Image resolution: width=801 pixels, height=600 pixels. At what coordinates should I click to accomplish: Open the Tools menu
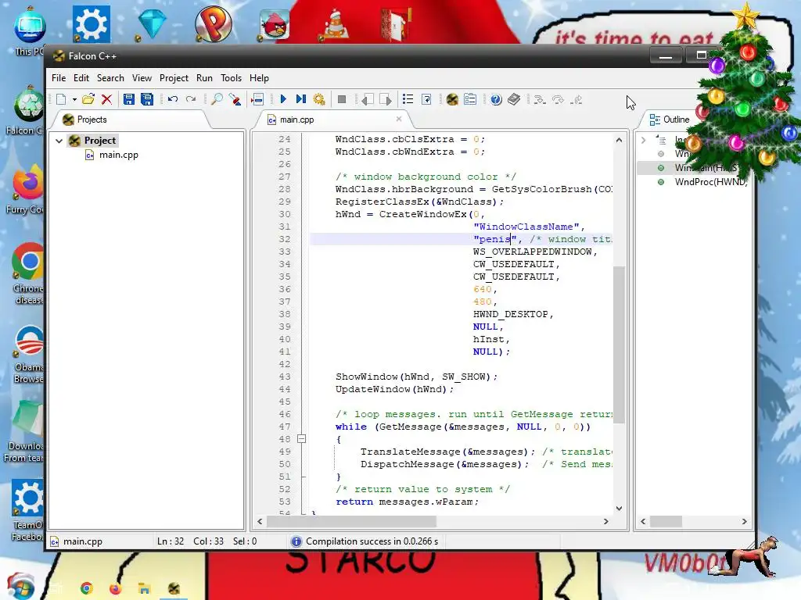tap(231, 78)
